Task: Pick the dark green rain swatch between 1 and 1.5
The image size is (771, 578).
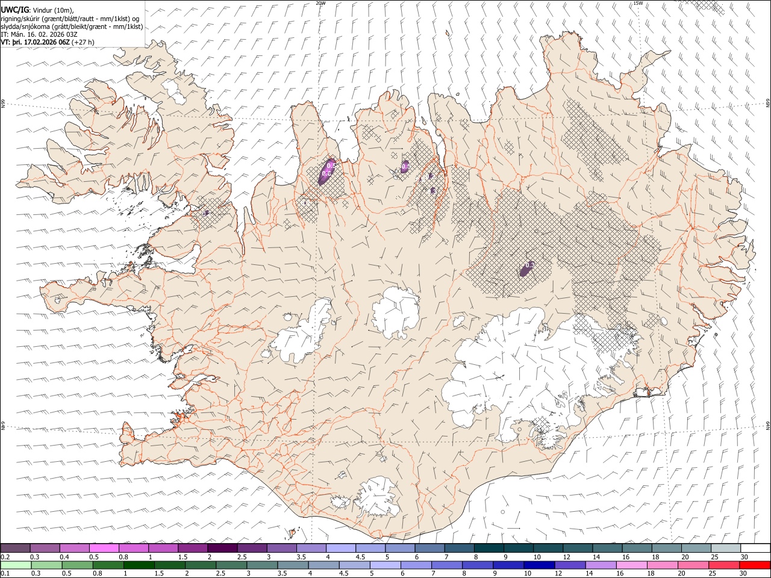Action: click(139, 565)
